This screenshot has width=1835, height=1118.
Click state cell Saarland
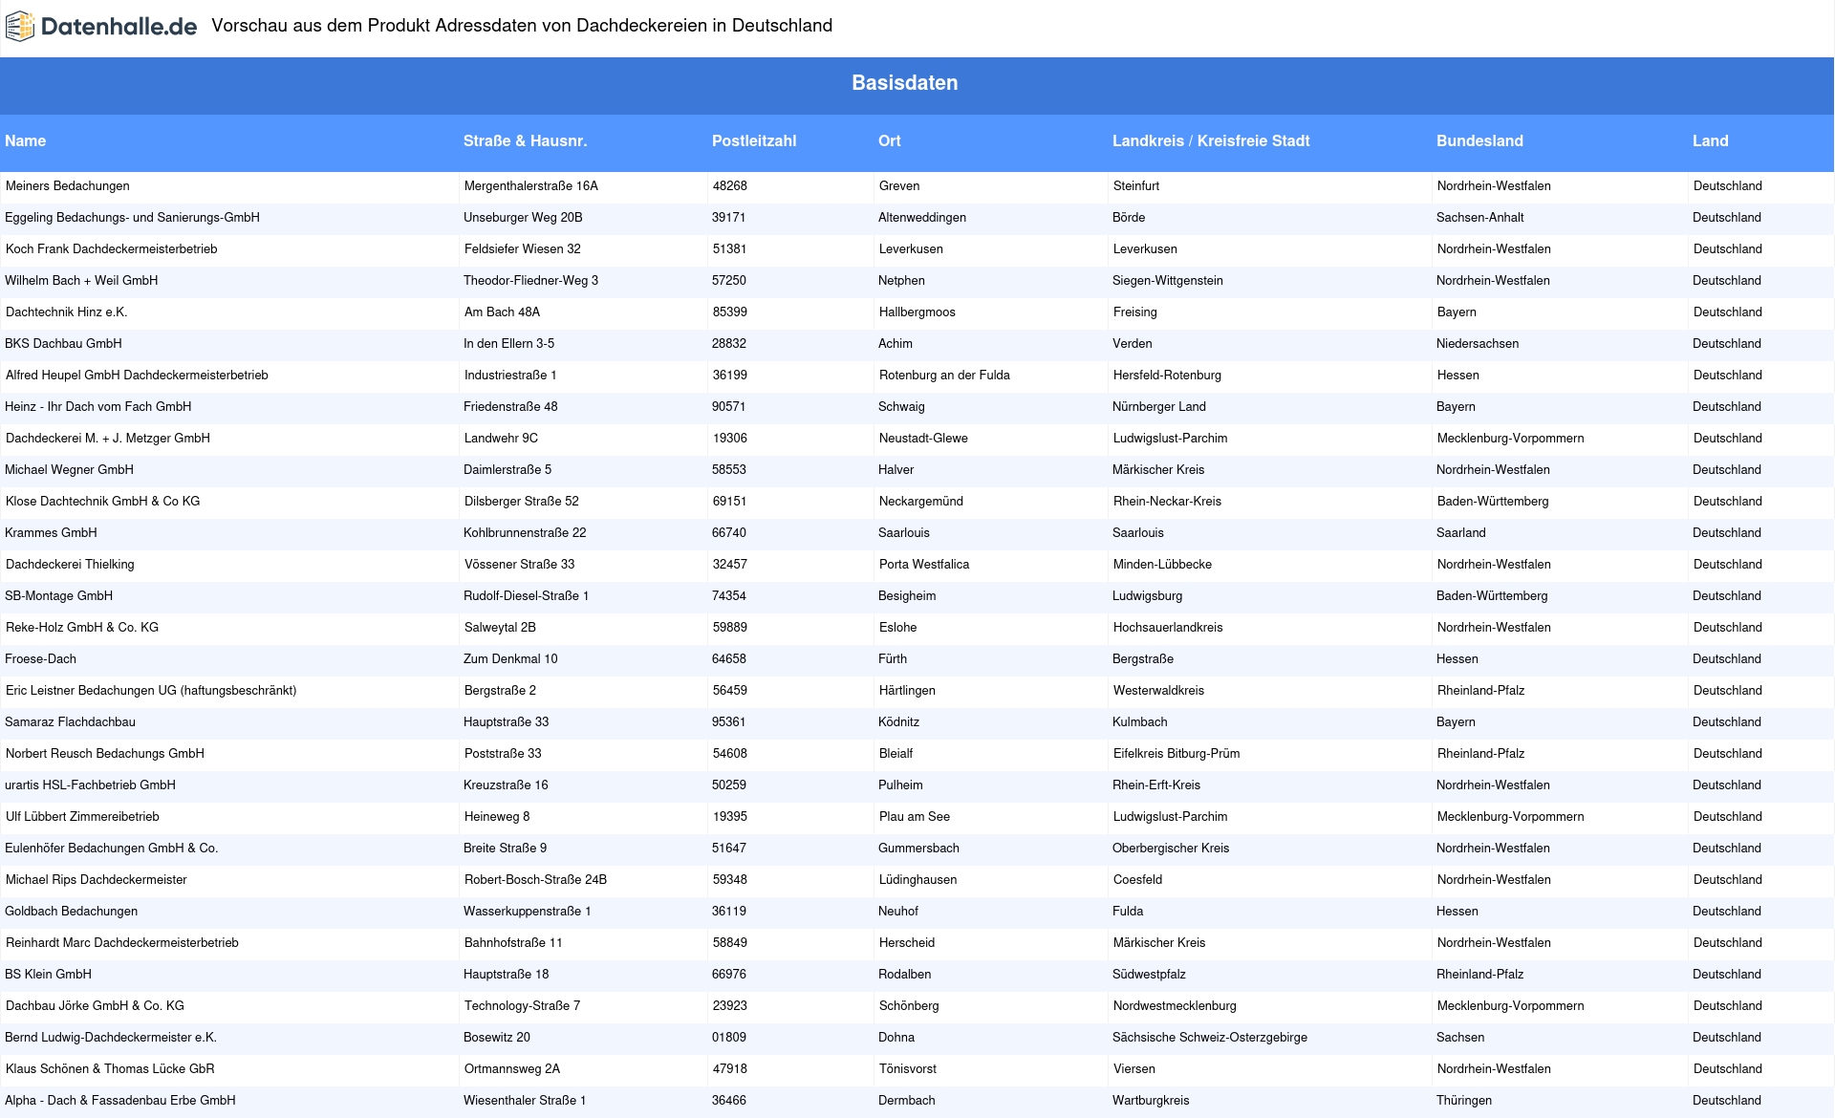(1461, 533)
